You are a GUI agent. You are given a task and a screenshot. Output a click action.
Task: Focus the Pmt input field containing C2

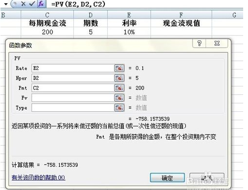73,88
